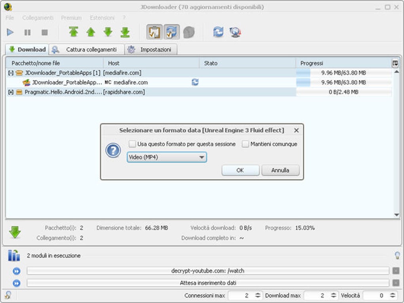Viewport: 404px width, 303px height.
Task: Switch to the Cattura collegamenti tab
Action: tap(87, 50)
